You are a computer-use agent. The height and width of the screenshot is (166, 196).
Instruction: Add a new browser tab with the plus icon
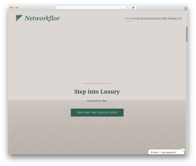(186, 9)
